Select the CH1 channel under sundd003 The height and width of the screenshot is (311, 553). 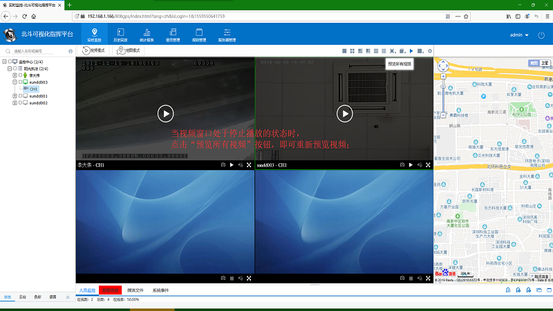coord(31,89)
